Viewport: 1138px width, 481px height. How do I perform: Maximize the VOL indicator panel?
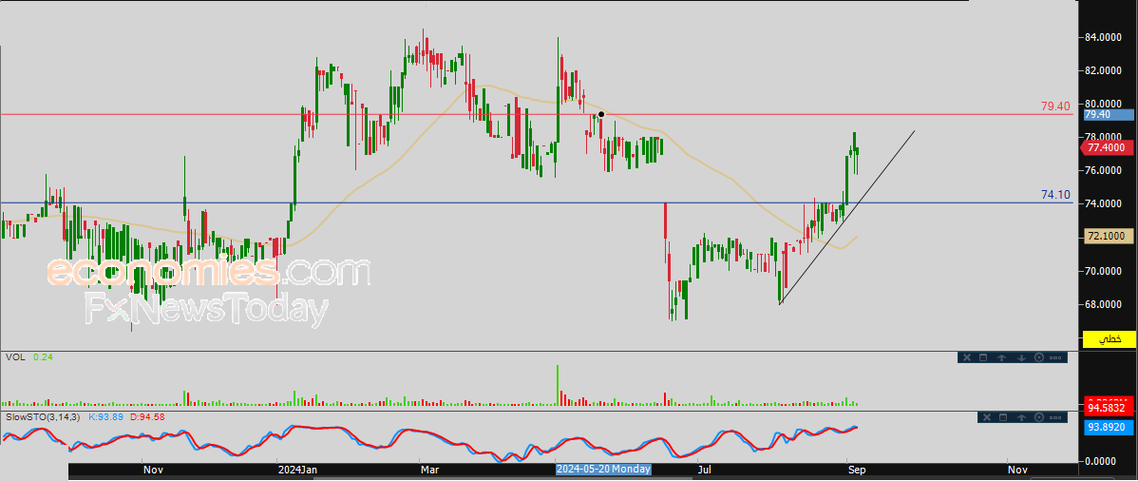click(982, 357)
